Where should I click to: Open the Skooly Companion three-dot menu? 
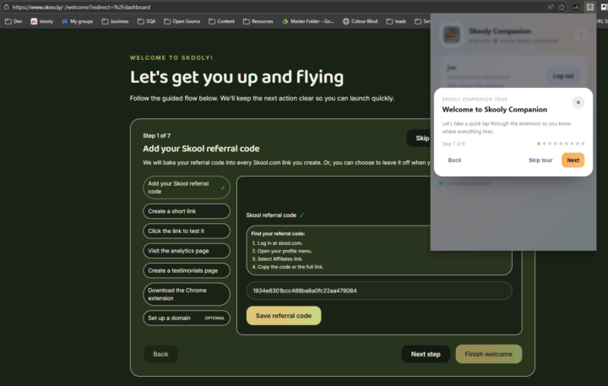pos(580,34)
